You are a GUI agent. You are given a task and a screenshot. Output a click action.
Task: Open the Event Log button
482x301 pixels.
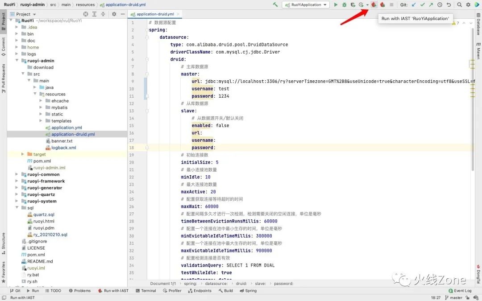click(460, 291)
